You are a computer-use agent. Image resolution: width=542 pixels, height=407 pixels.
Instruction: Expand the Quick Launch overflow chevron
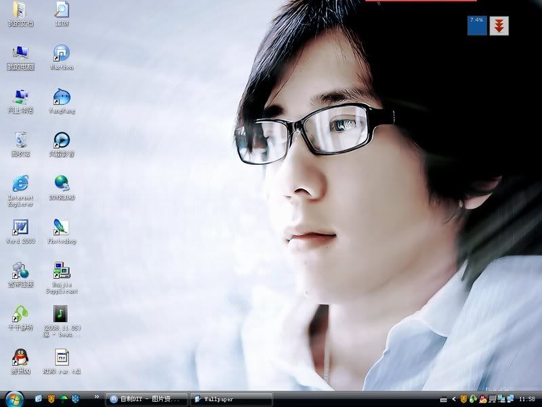pyautogui.click(x=96, y=397)
